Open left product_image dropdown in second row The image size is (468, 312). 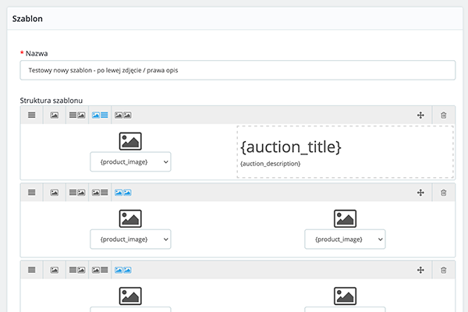(130, 239)
